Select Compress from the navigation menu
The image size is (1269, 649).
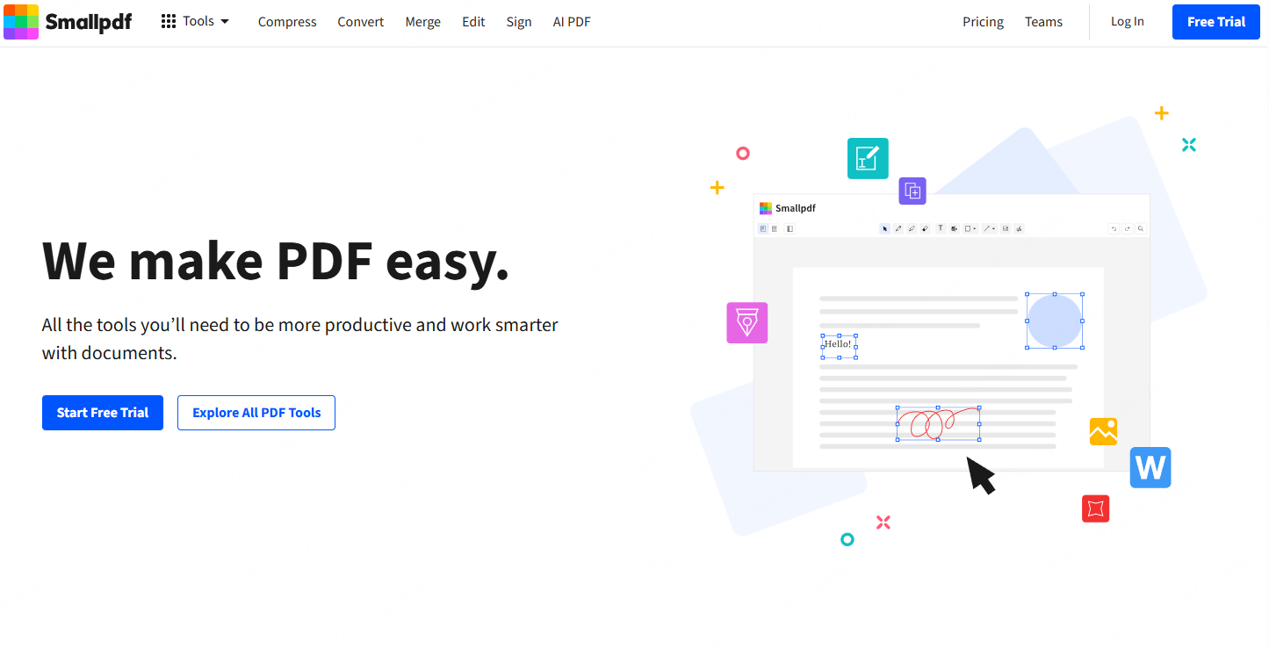(287, 21)
